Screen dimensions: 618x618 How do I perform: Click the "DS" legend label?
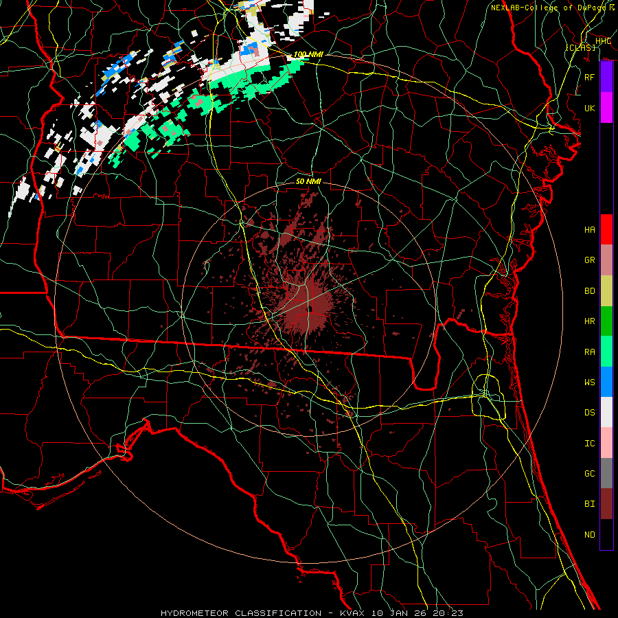(590, 413)
